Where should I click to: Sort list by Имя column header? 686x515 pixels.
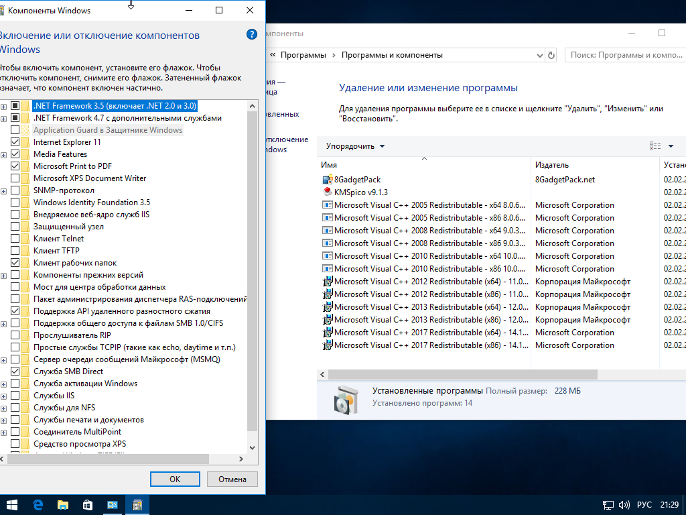point(423,165)
